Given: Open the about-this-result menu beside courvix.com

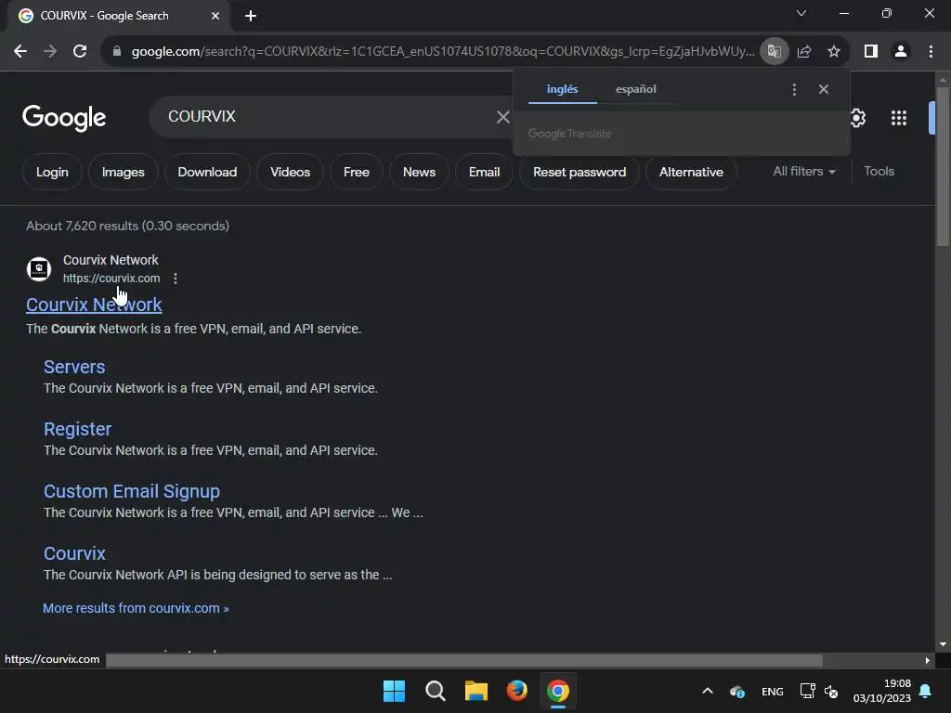Looking at the screenshot, I should click(176, 279).
